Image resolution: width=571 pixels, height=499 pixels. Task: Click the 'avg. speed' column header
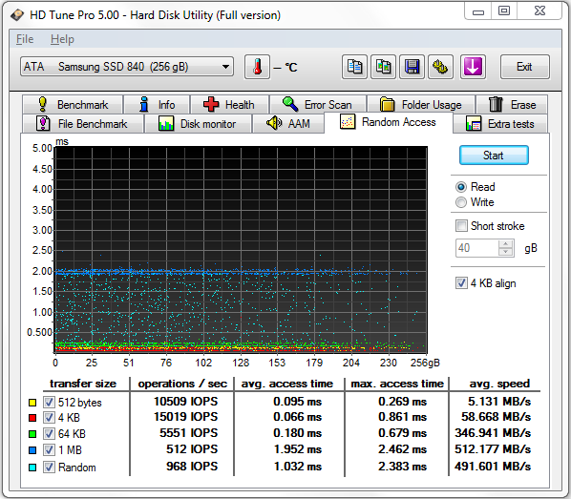[499, 384]
